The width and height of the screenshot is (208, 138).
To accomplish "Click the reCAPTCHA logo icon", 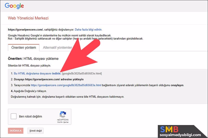I will click(63, 114).
